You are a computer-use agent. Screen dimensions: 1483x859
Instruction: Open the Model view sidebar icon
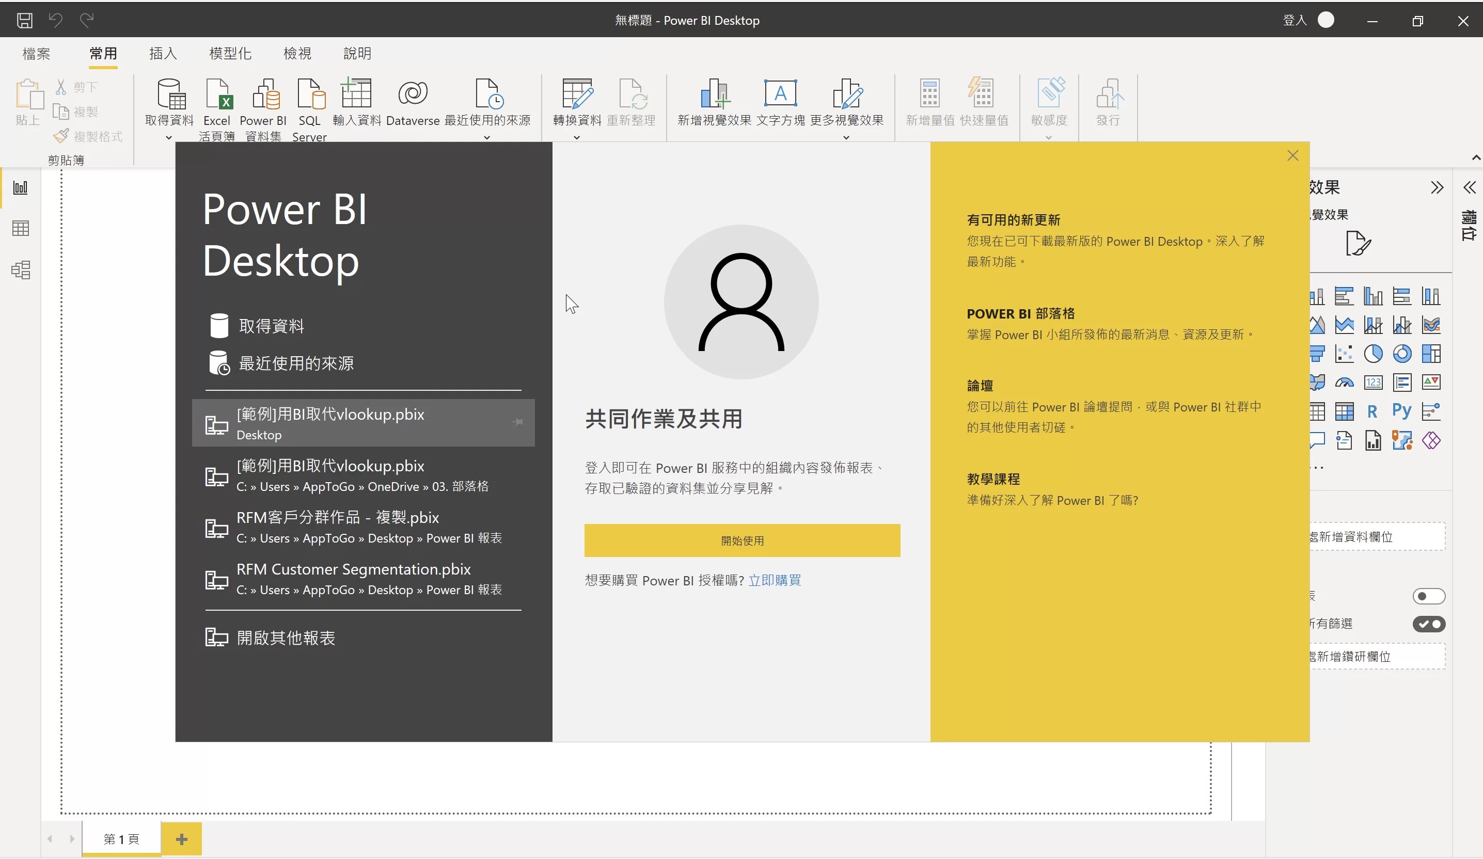(21, 270)
